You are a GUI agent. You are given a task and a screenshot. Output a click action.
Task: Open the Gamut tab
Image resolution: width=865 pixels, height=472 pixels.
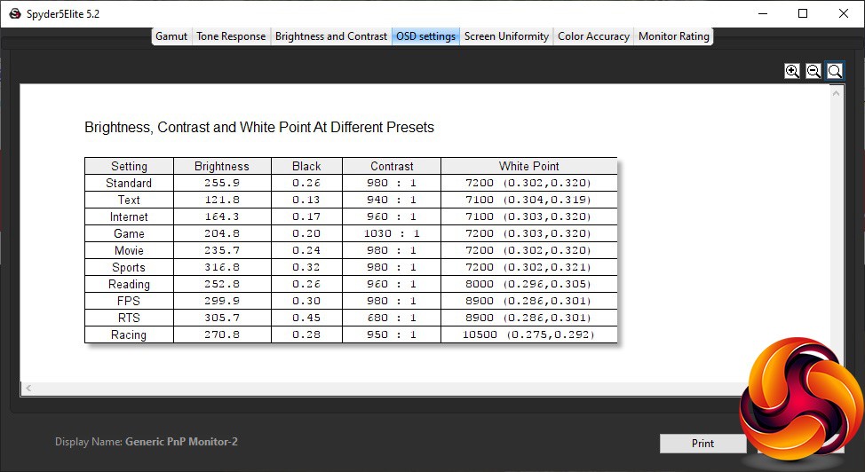tap(171, 36)
